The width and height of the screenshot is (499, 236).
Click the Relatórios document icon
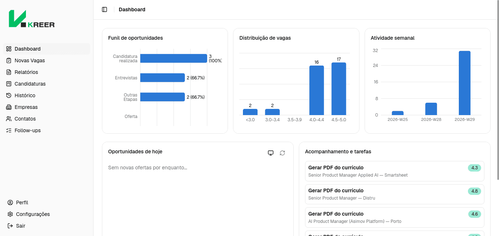point(9,72)
